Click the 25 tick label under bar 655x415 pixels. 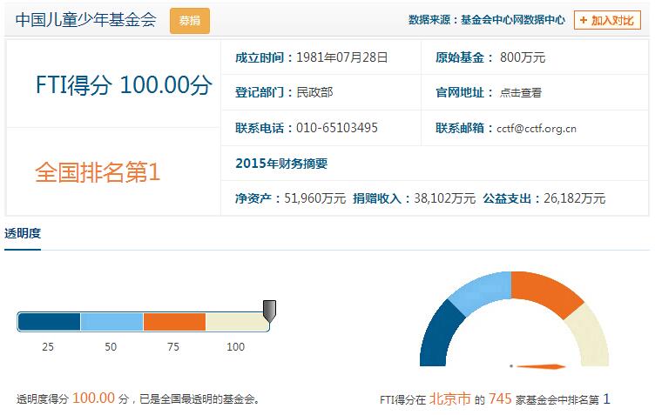[48, 346]
